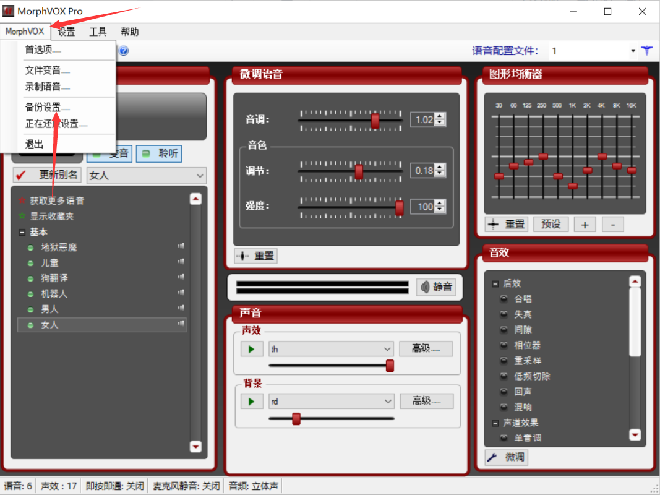Play the 声效 sound effect preview
660x495 pixels.
pyautogui.click(x=252, y=349)
